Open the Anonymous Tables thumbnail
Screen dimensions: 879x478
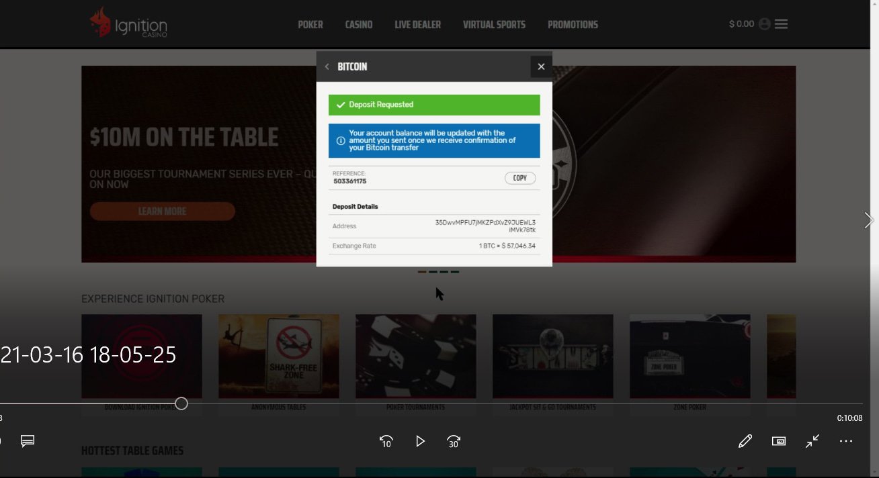pyautogui.click(x=279, y=356)
